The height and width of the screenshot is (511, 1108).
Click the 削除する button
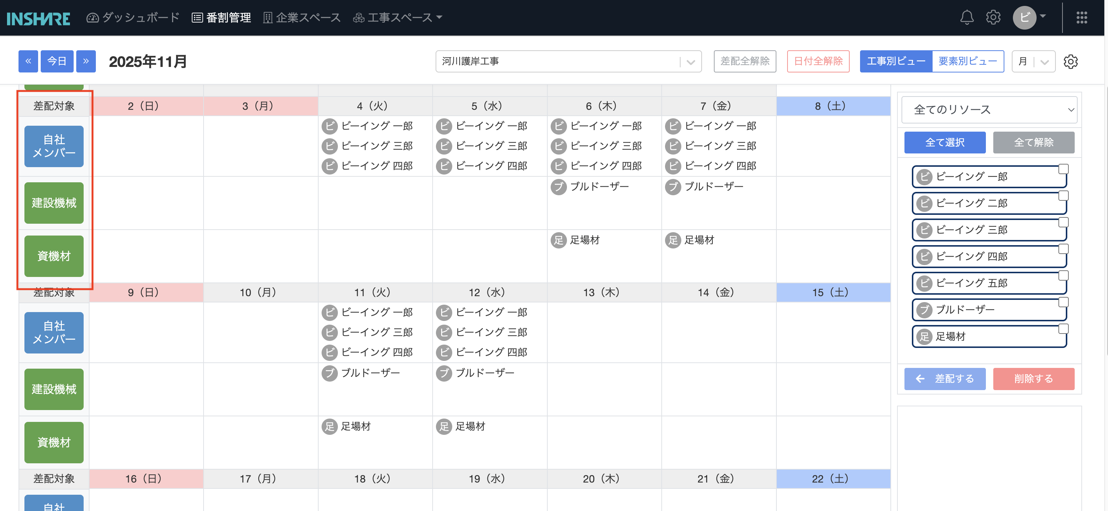1034,379
